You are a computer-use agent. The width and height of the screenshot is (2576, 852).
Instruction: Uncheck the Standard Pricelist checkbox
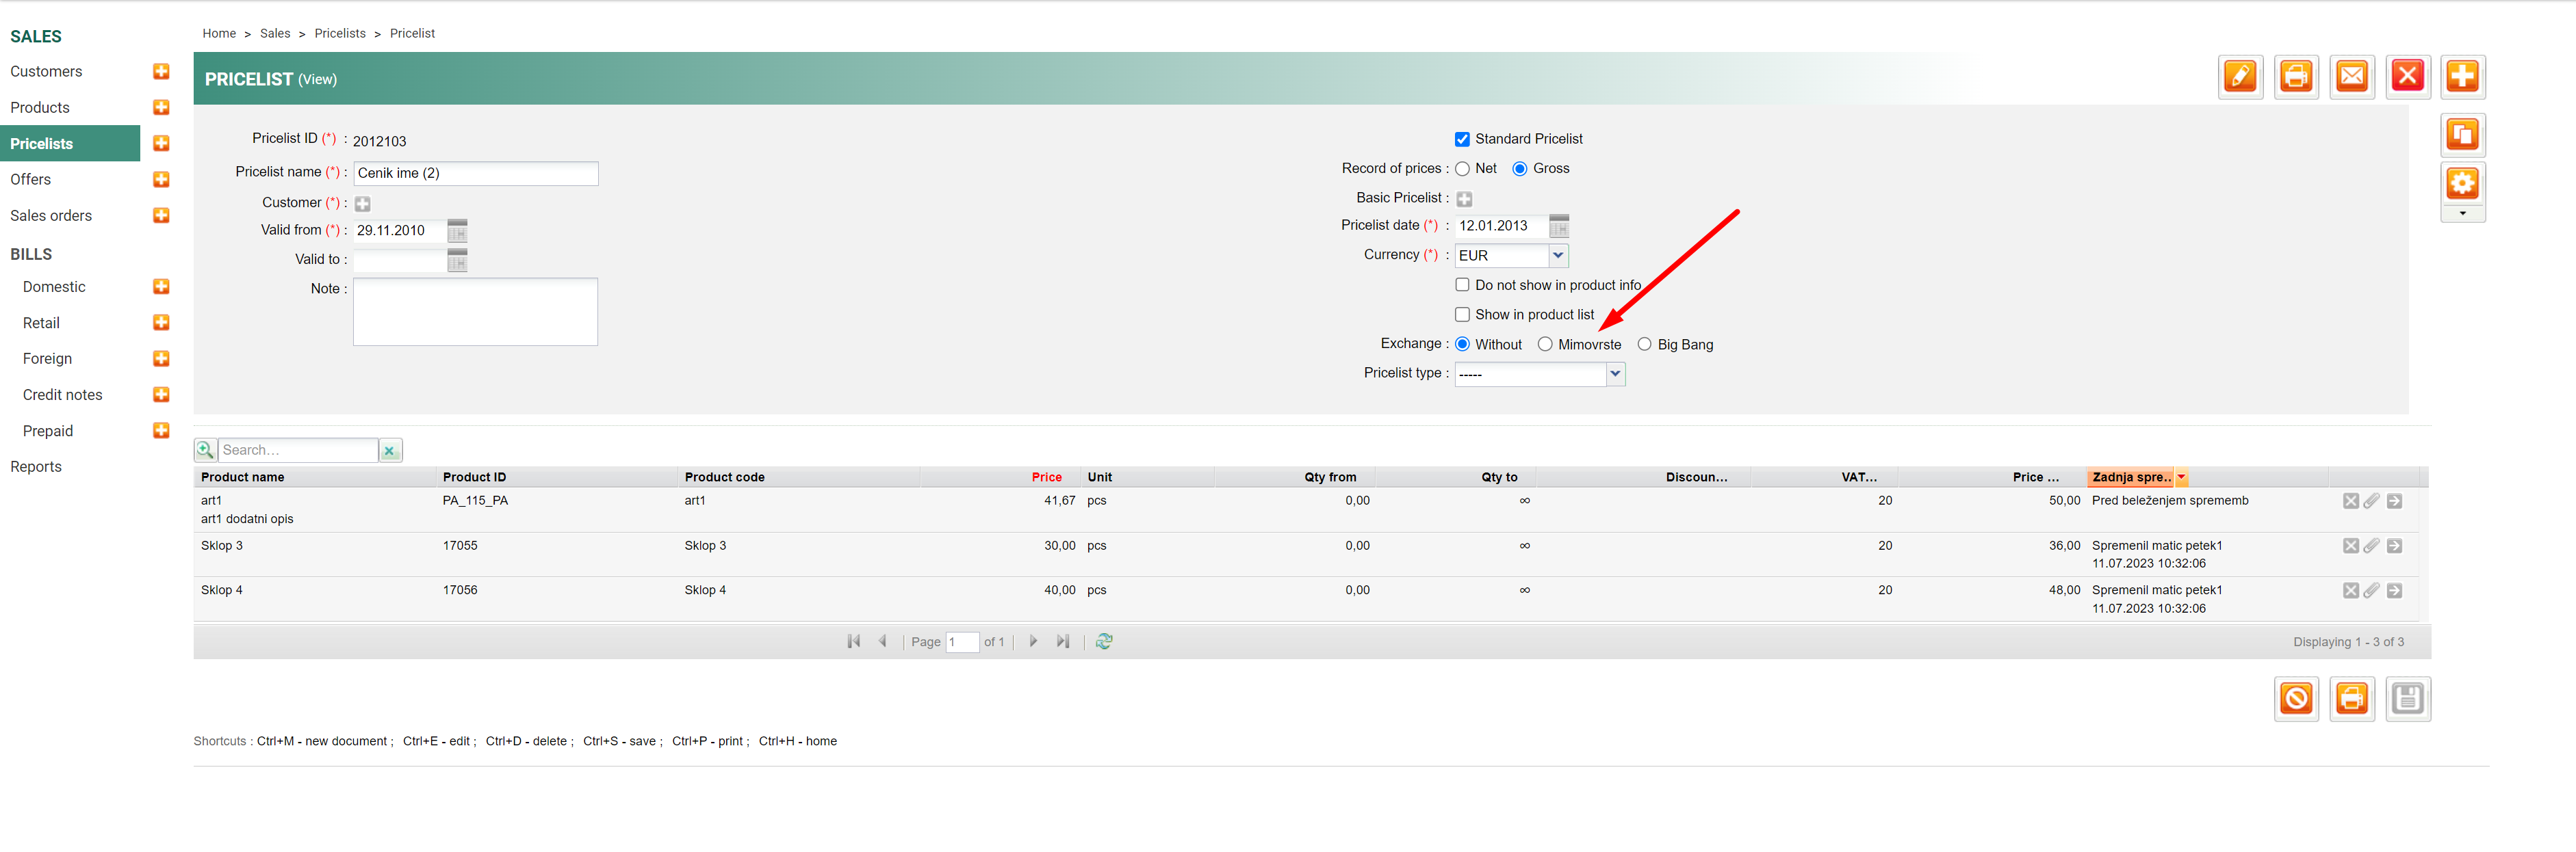click(1462, 139)
